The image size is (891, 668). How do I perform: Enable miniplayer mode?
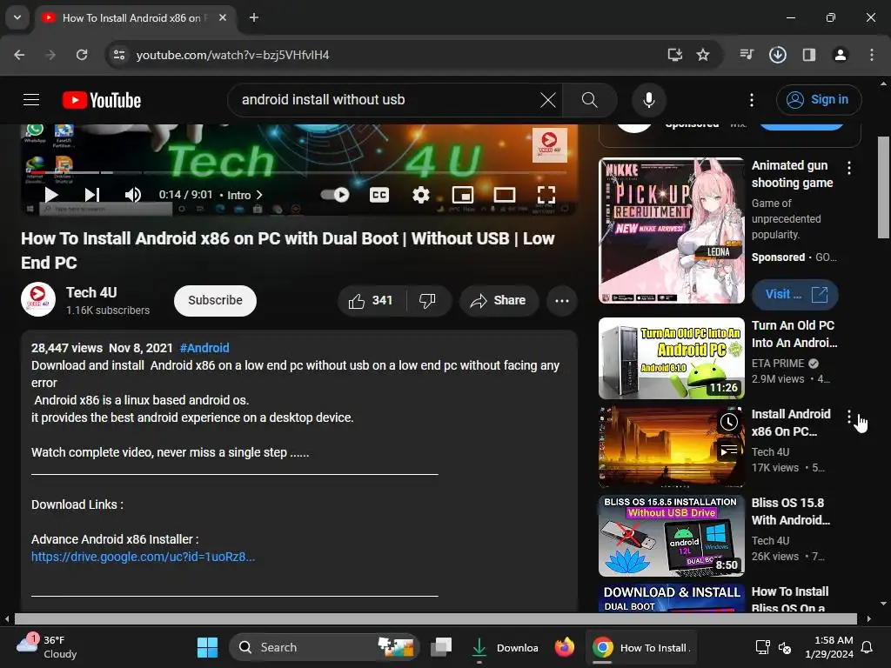[x=463, y=195]
